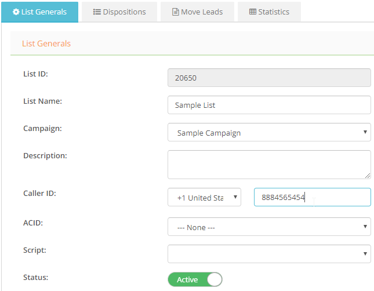Click the document icon on Move Leads tab
374x291 pixels.
point(176,12)
